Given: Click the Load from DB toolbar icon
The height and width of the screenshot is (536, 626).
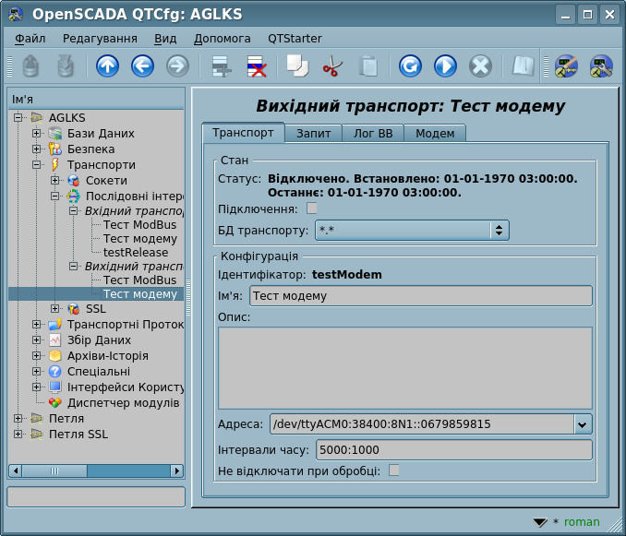Looking at the screenshot, I should pyautogui.click(x=30, y=66).
